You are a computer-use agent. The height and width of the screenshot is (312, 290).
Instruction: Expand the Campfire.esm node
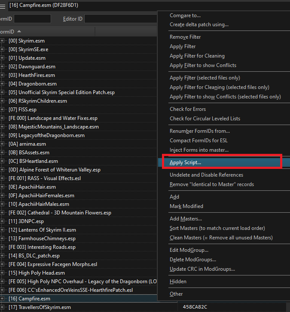tap(2, 299)
